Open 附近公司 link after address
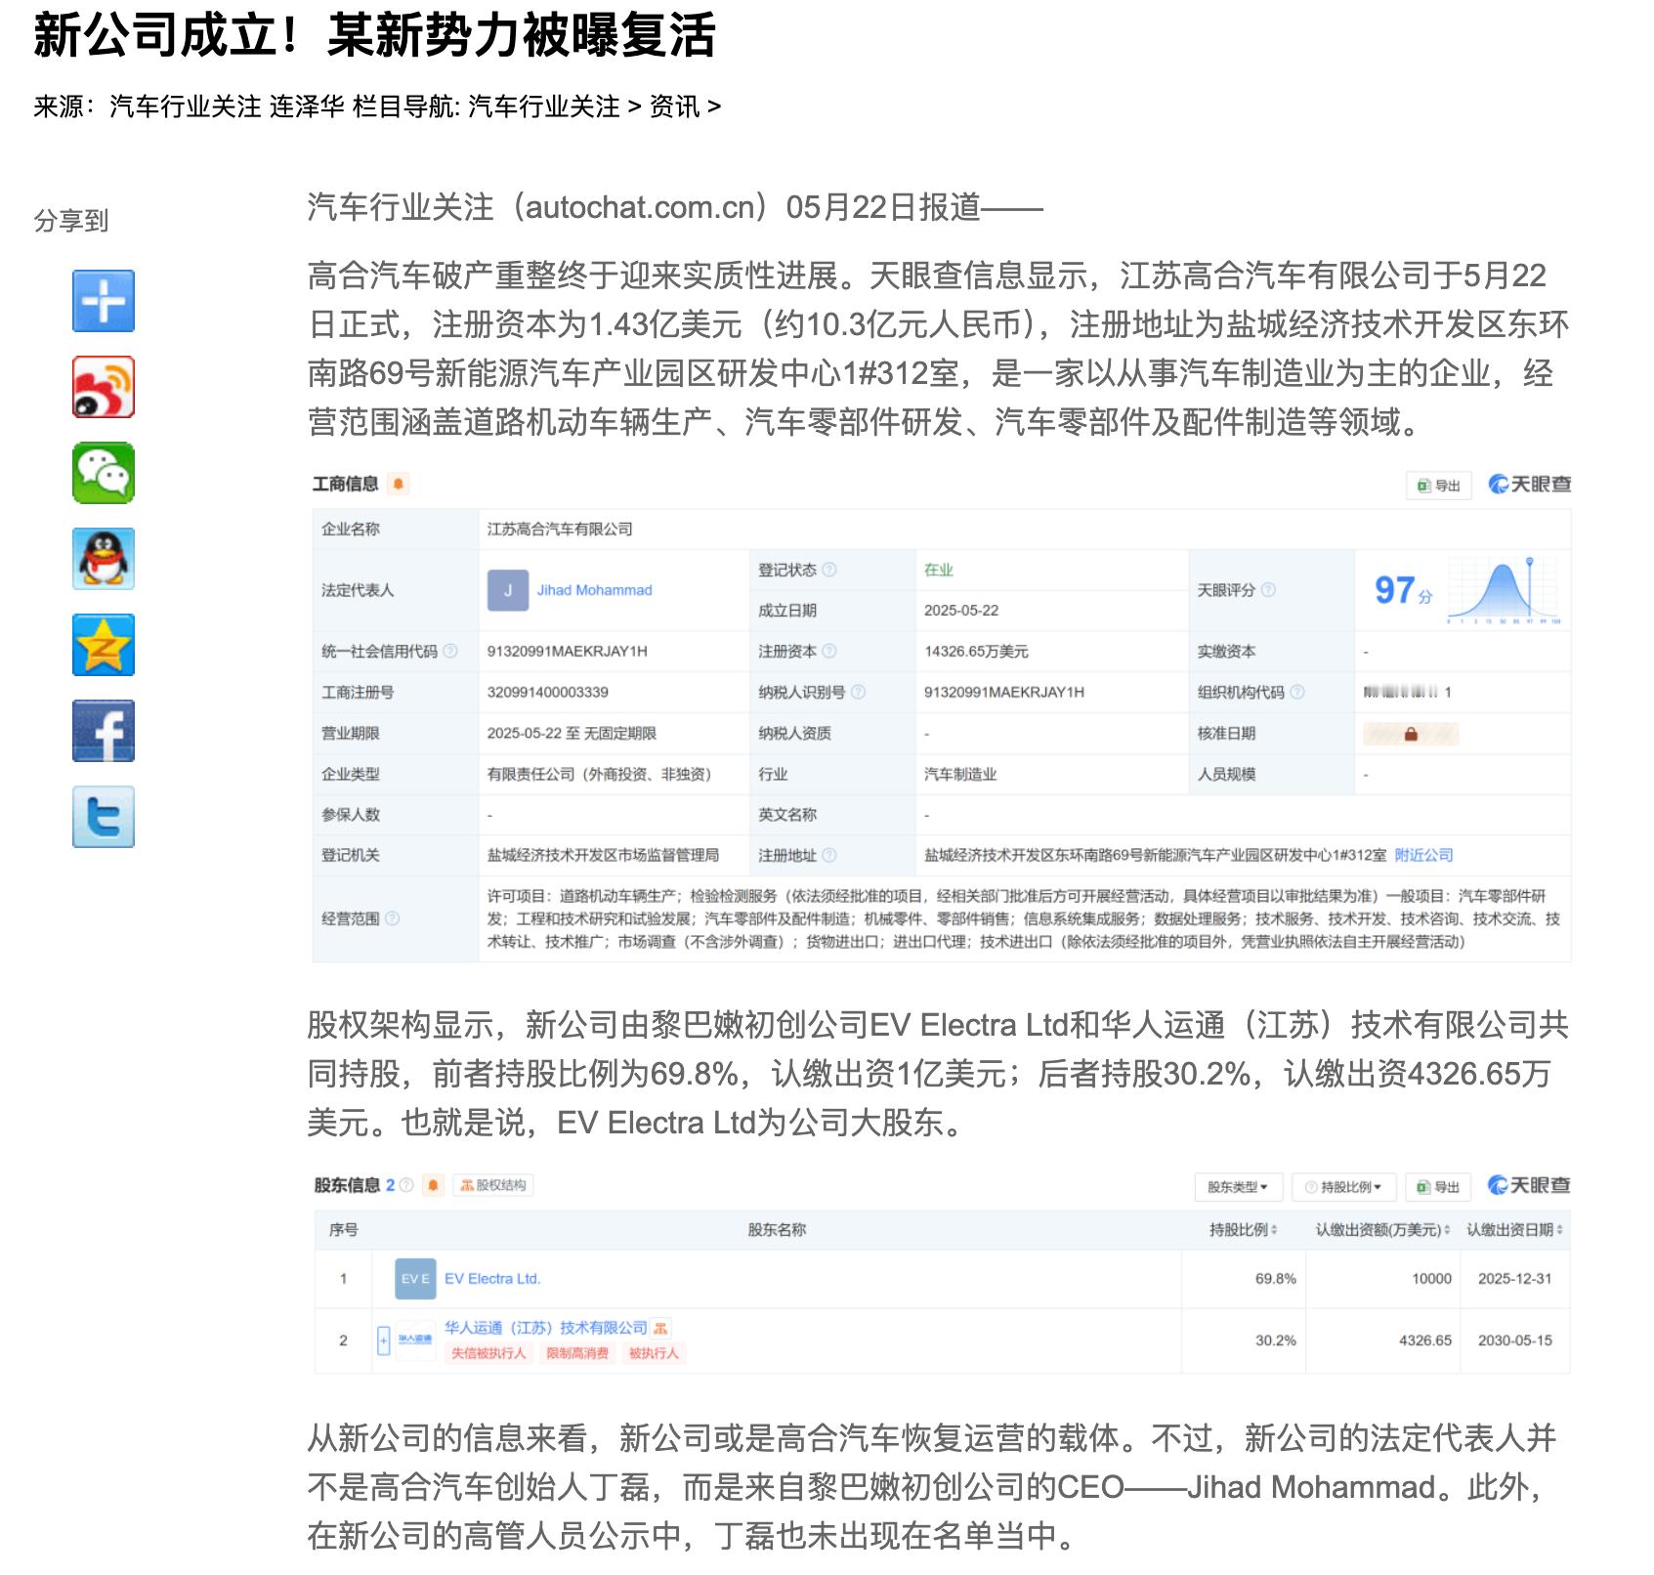 click(x=1423, y=855)
